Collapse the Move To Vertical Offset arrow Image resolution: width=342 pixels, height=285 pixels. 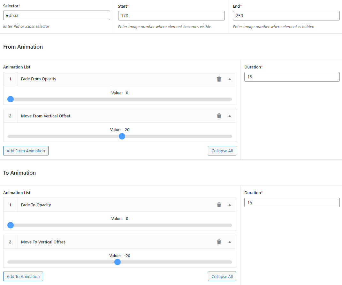click(x=230, y=242)
